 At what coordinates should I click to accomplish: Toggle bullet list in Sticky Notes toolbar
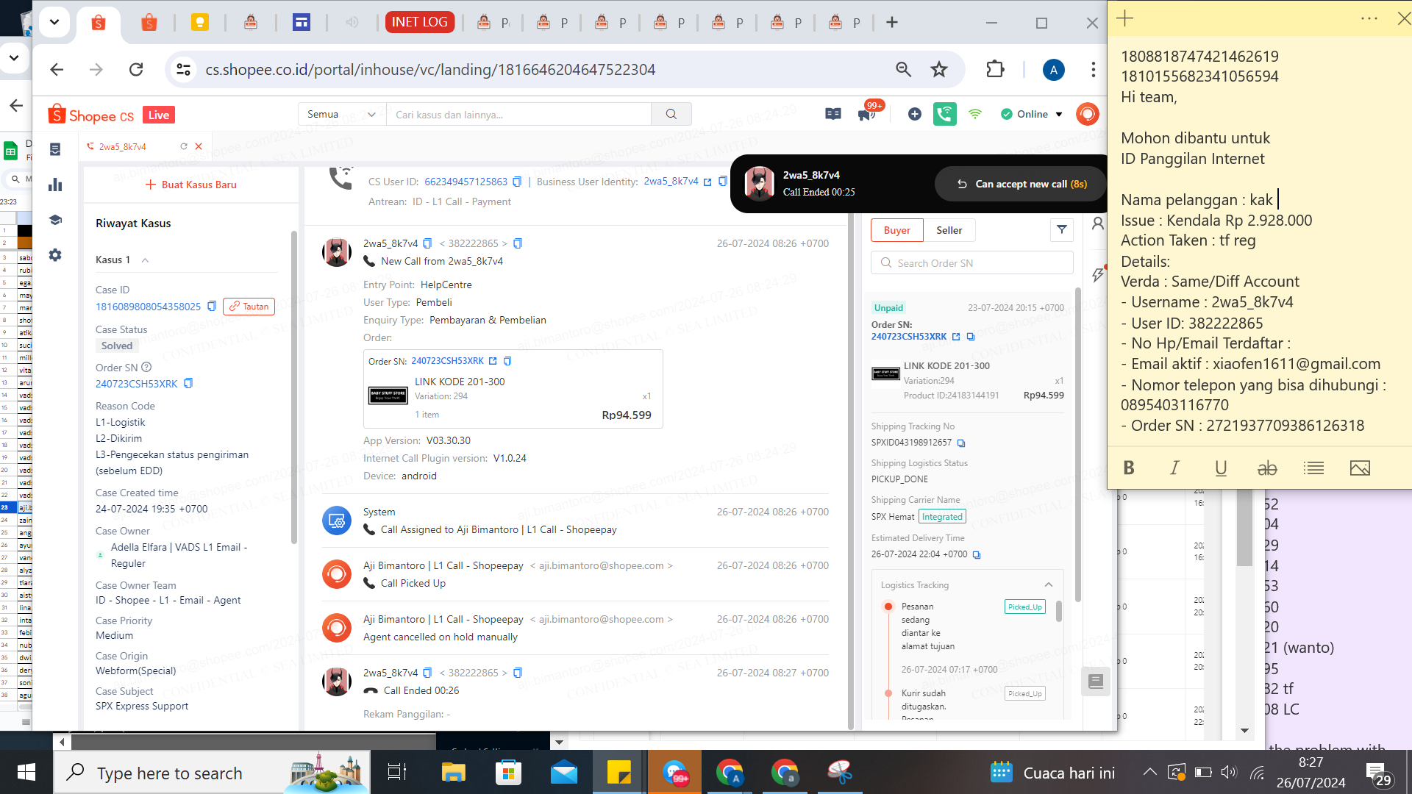pos(1313,468)
